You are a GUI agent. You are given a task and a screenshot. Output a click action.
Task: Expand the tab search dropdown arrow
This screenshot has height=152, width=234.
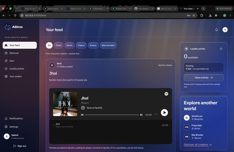[x=17, y=9]
